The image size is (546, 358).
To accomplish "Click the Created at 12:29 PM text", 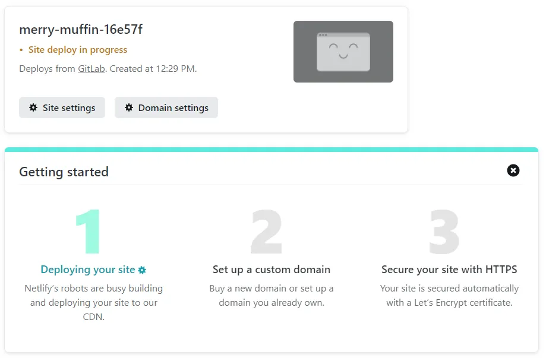I will 153,68.
